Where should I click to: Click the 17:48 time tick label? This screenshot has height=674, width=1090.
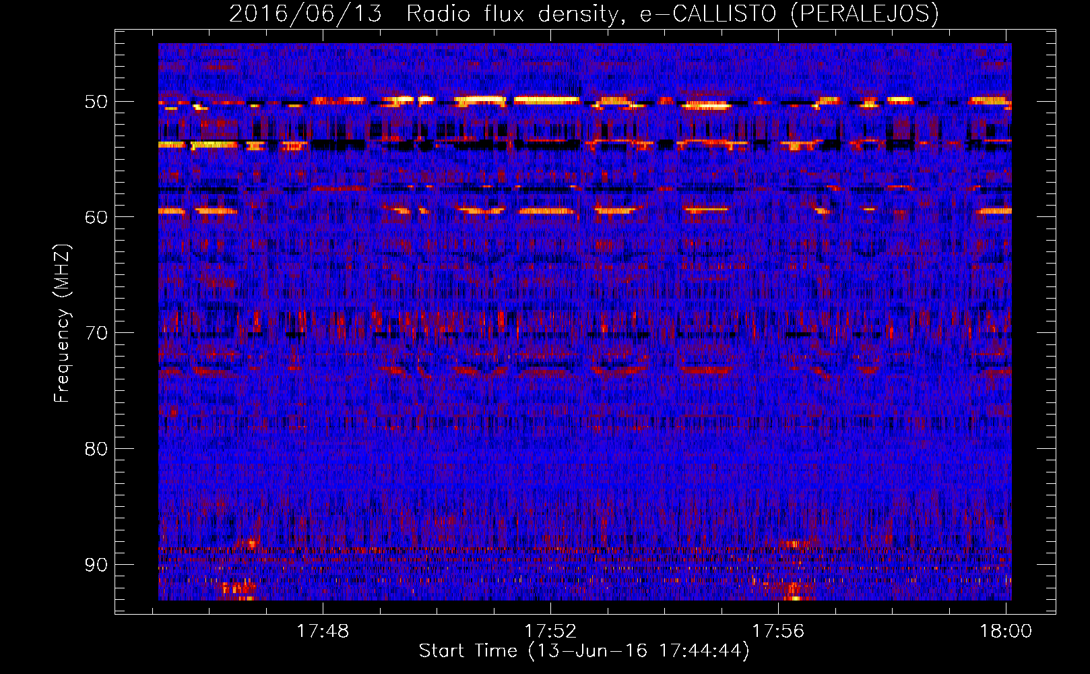point(323,631)
